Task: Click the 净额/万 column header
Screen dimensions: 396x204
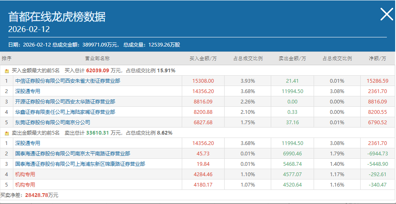Action: click(x=377, y=59)
